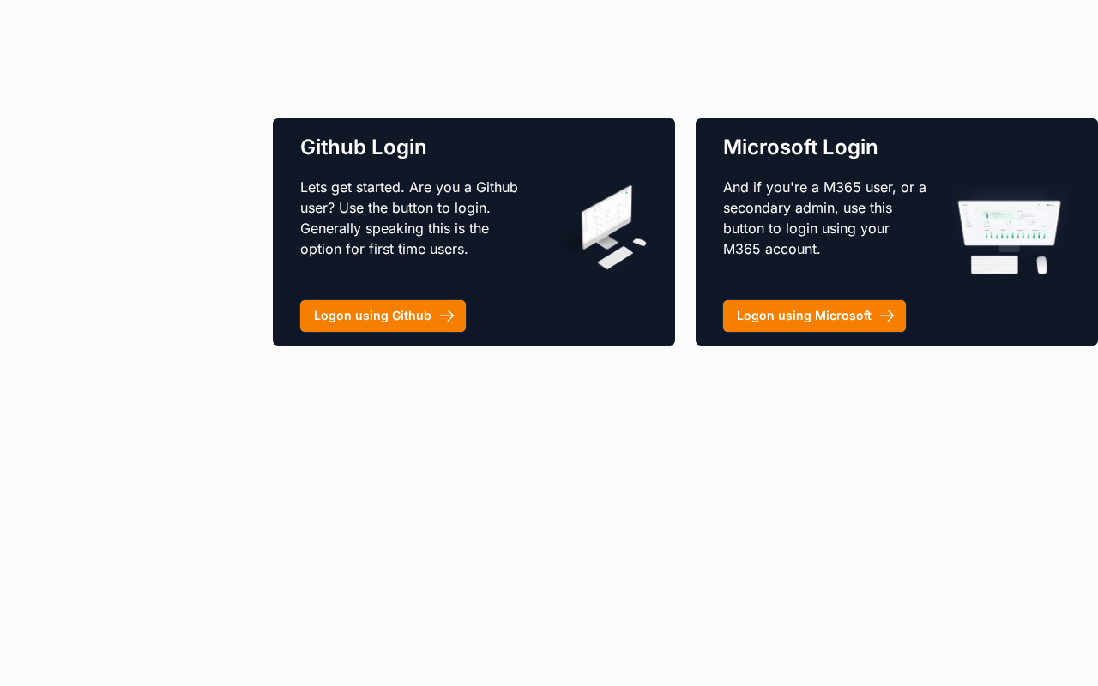Click the small mouse graphic in the Github card

639,243
